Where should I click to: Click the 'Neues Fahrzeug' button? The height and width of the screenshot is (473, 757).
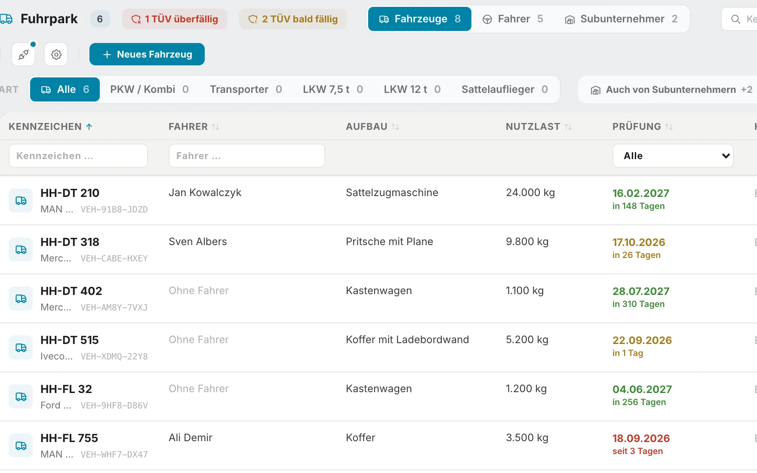point(147,54)
